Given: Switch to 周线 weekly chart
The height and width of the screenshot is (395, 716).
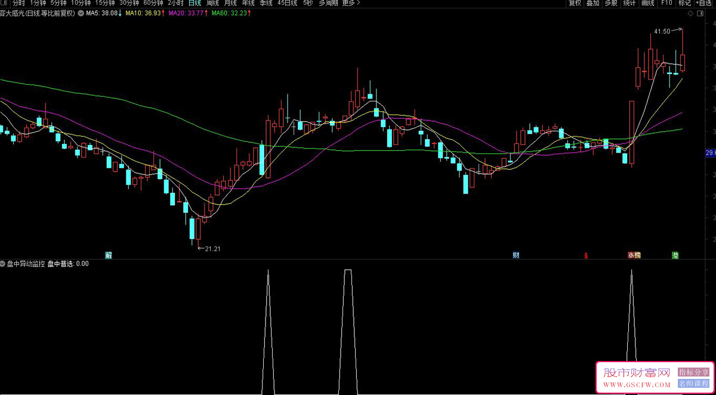Looking at the screenshot, I should 213,3.
